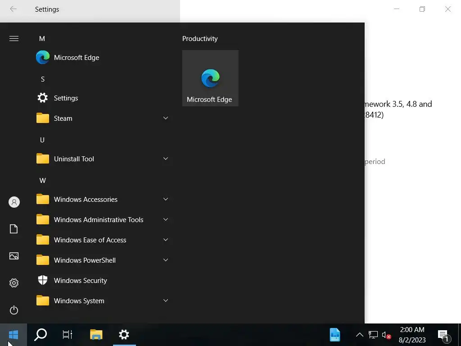Click the Uninstall Tool folder icon

(43, 159)
